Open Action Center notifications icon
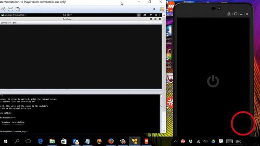The width and height of the screenshot is (260, 146). (x=221, y=141)
